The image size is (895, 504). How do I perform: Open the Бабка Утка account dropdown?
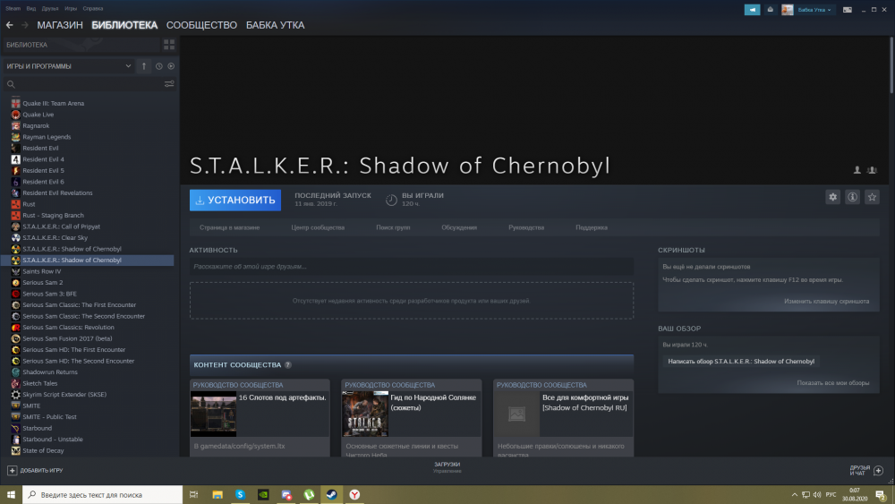(814, 10)
